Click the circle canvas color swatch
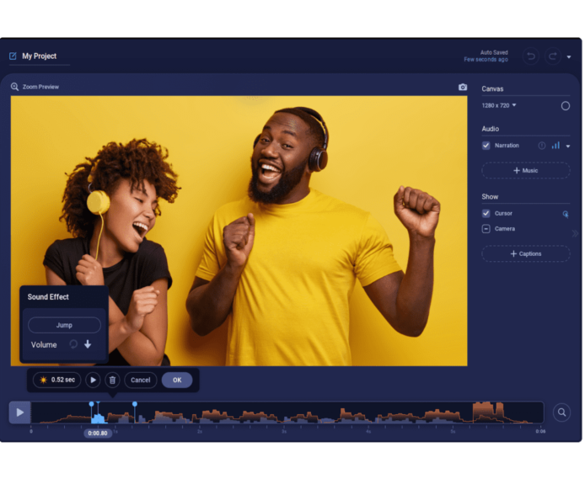Viewport: 585px width, 479px height. [x=566, y=106]
